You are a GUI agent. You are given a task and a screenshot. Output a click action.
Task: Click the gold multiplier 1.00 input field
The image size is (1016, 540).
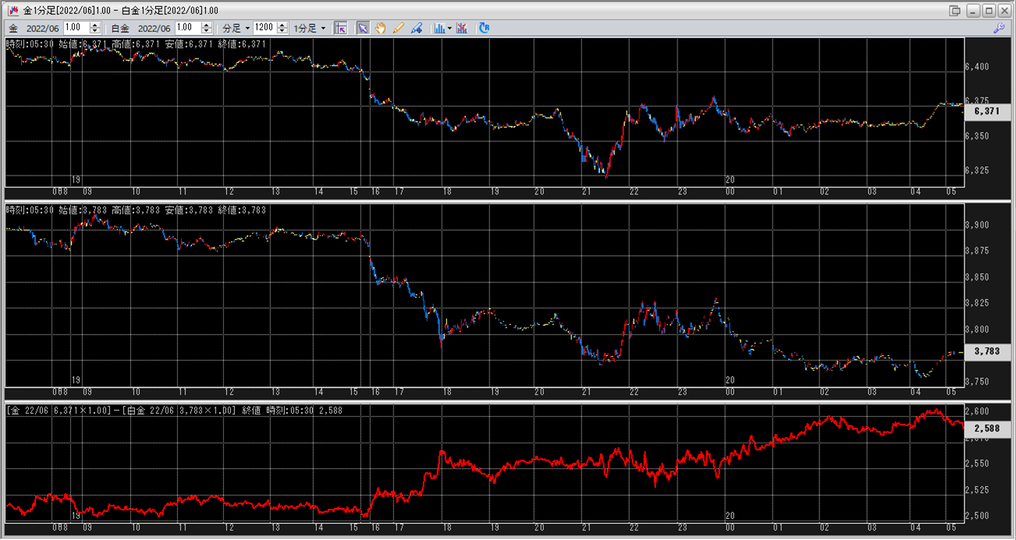coord(76,28)
